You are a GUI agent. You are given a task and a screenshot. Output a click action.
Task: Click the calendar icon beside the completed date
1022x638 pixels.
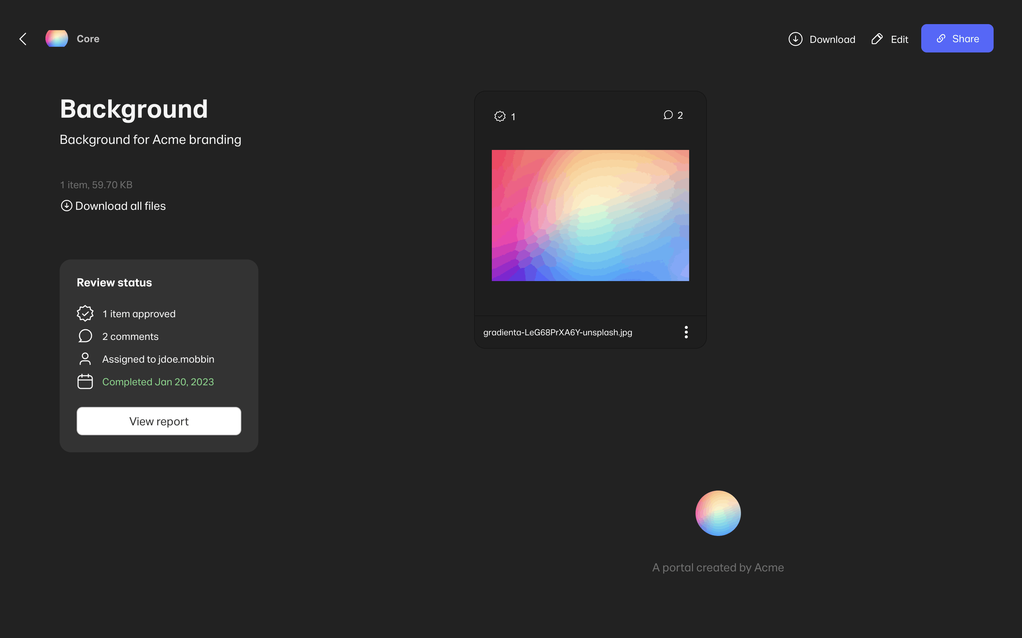point(85,381)
